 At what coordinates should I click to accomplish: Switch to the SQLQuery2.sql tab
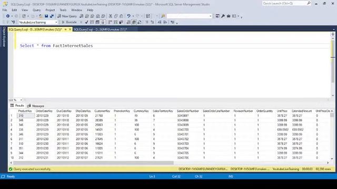pos(101,29)
